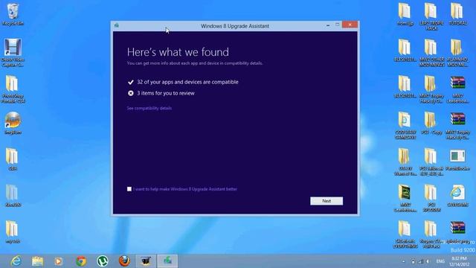This screenshot has width=476, height=268.
Task: Open uTorrent from the taskbar
Action: [103, 261]
